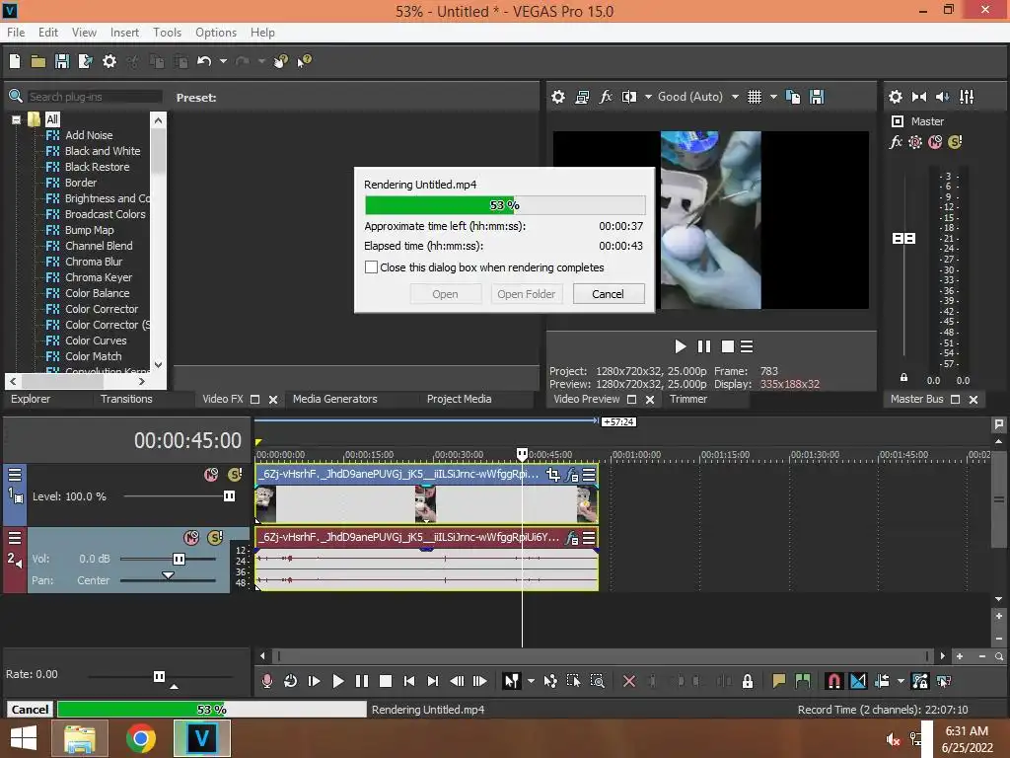1010x758 pixels.
Task: Toggle Loop Playback button
Action: [x=291, y=681]
